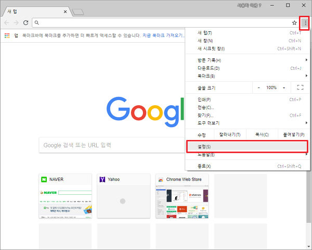
Task: Click the Chrome Web Store favicon
Action: pyautogui.click(x=161, y=179)
